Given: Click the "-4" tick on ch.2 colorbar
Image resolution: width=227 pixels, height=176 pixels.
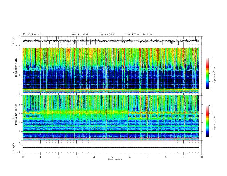Looking at the screenshot, I should [x=212, y=113].
